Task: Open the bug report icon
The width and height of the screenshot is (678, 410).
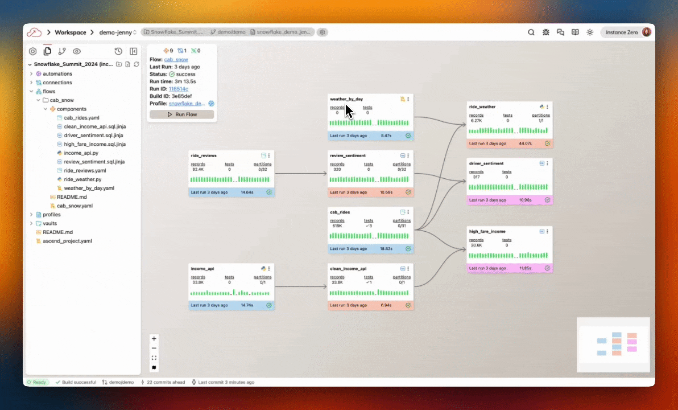Action: (545, 32)
